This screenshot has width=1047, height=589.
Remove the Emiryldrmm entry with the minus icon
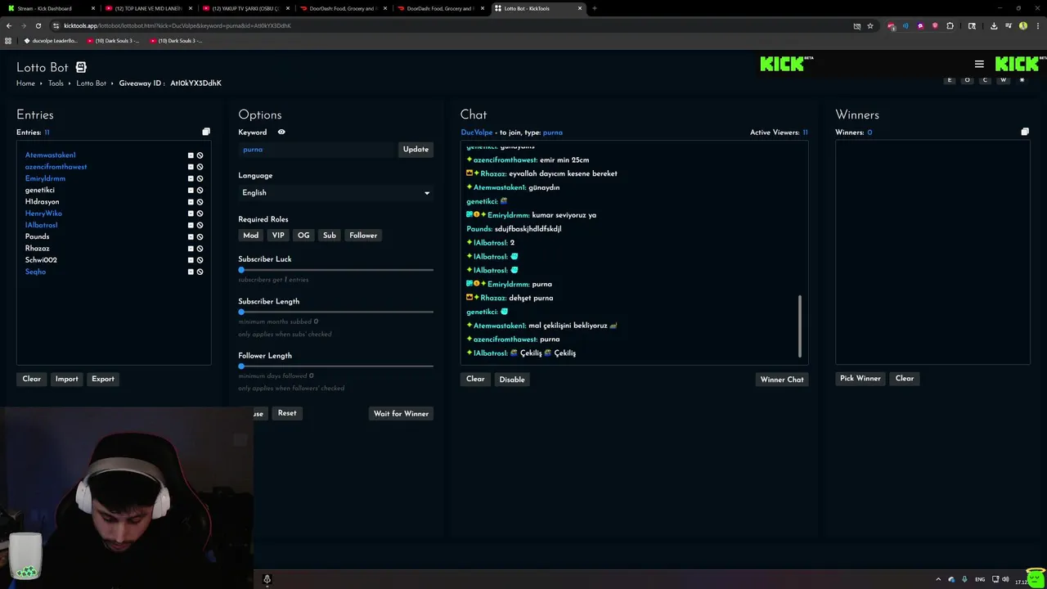(x=191, y=178)
